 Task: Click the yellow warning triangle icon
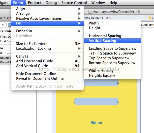150,18
